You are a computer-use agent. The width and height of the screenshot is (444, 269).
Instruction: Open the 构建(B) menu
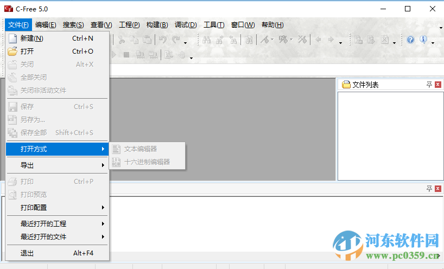[157, 25]
